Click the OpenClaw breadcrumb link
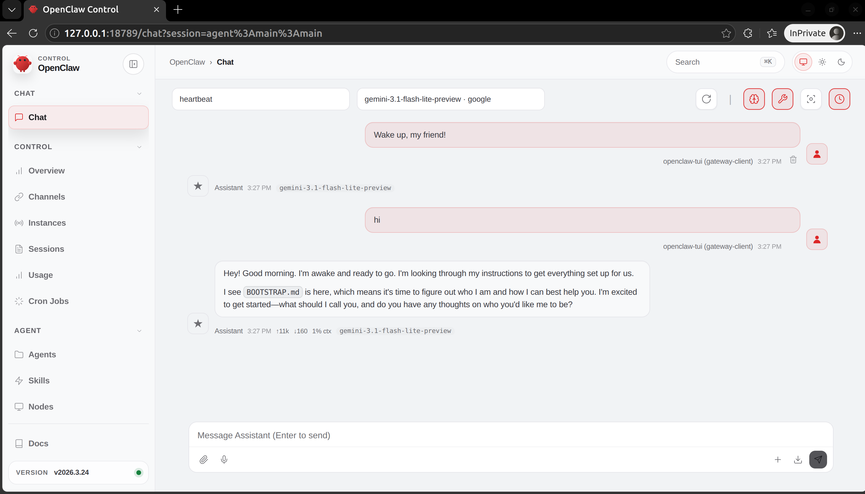Image resolution: width=865 pixels, height=494 pixels. pos(188,62)
